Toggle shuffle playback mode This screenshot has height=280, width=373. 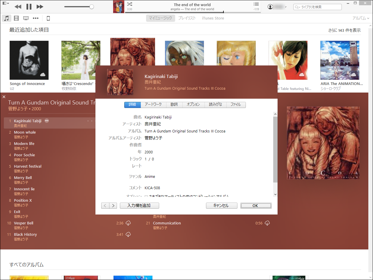coord(129,5)
